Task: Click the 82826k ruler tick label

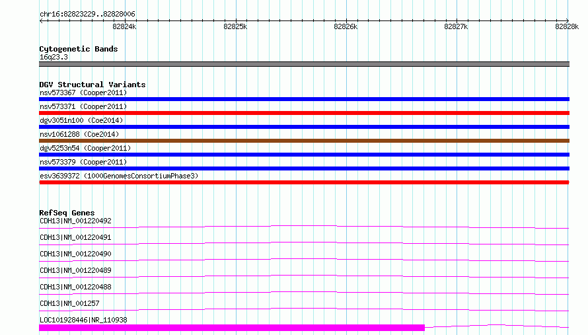Action: click(346, 26)
